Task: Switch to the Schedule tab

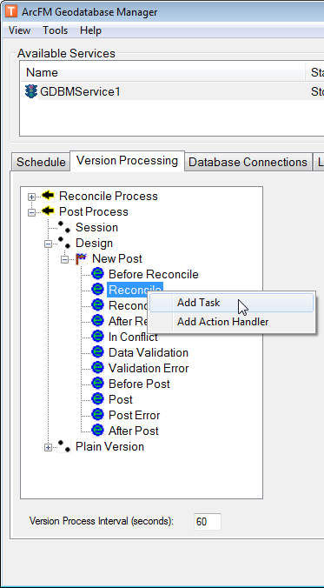Action: 41,162
